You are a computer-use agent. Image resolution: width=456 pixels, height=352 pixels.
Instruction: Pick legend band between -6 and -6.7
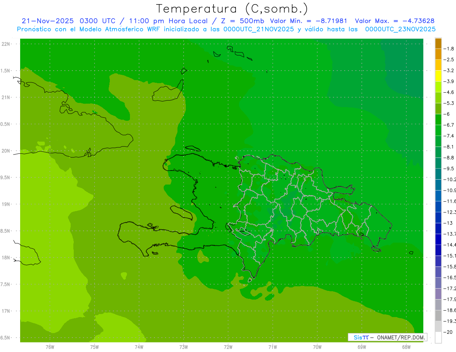coord(438,120)
